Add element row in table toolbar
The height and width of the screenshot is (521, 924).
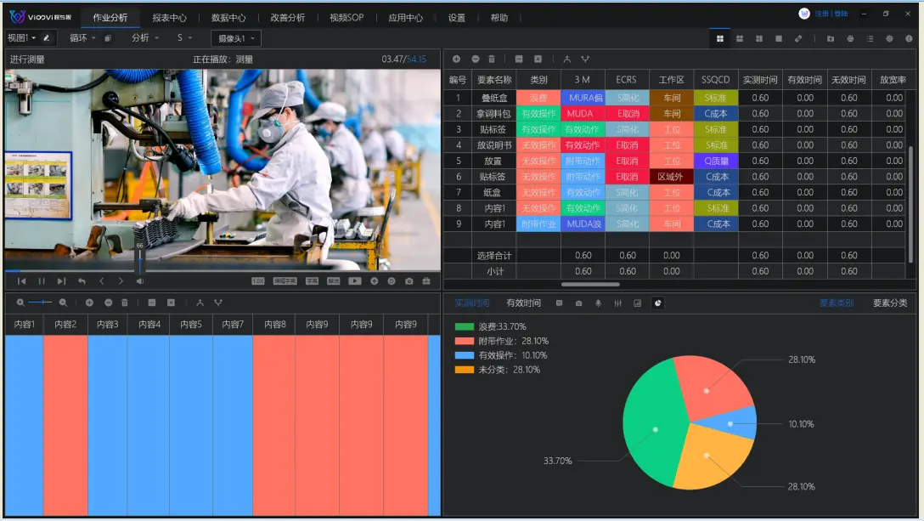(456, 59)
